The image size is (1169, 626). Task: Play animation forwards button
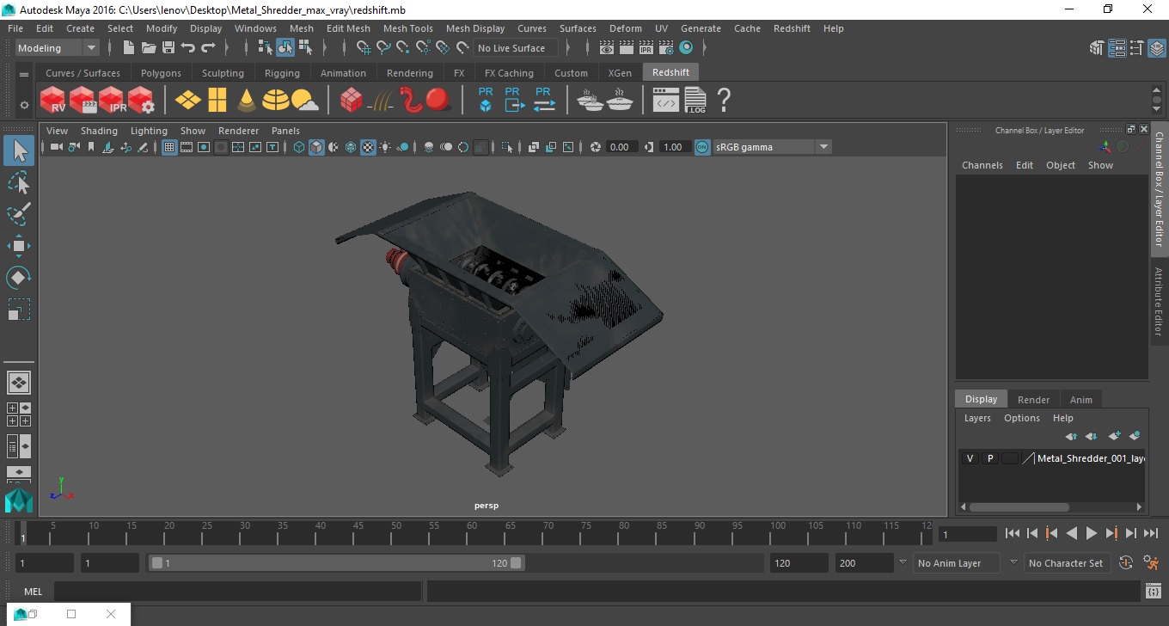click(x=1092, y=533)
